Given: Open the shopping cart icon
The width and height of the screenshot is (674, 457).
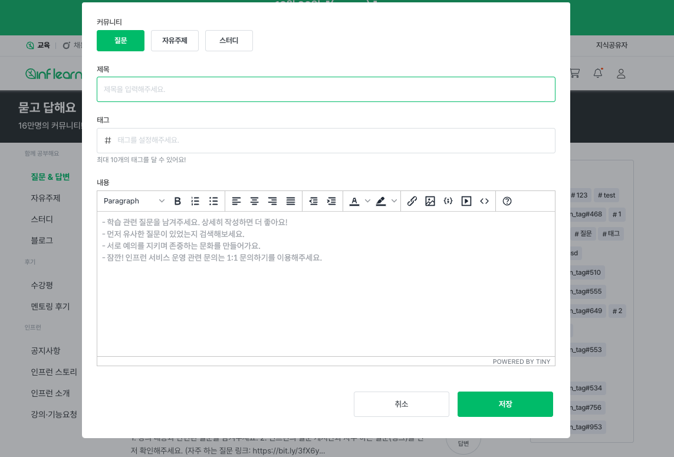Looking at the screenshot, I should 575,74.
